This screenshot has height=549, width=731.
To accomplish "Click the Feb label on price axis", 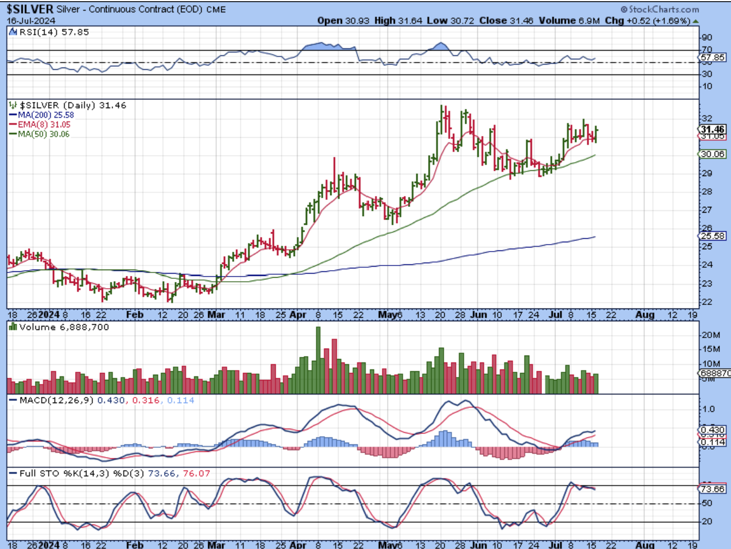I will [x=135, y=314].
